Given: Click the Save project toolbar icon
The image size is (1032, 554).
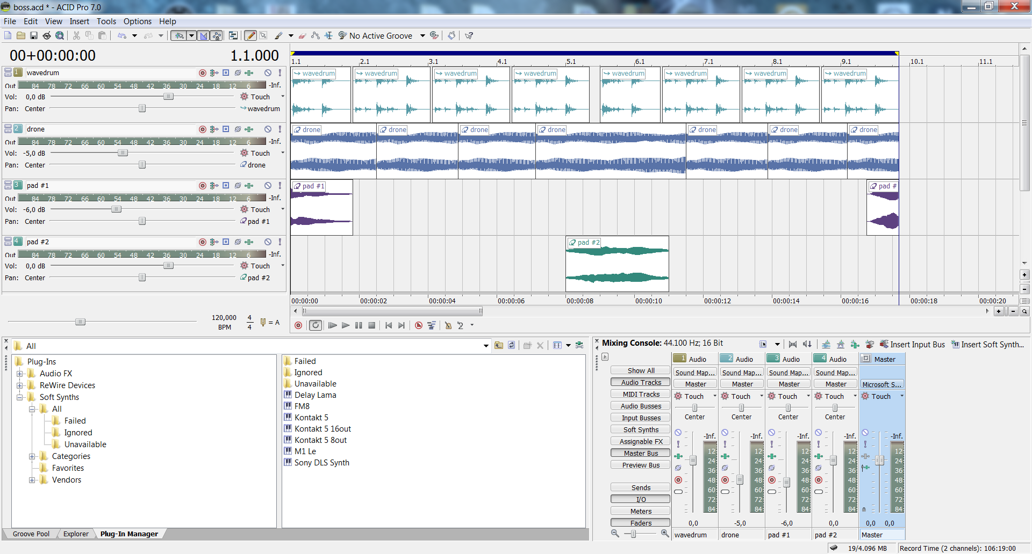Looking at the screenshot, I should (x=33, y=35).
